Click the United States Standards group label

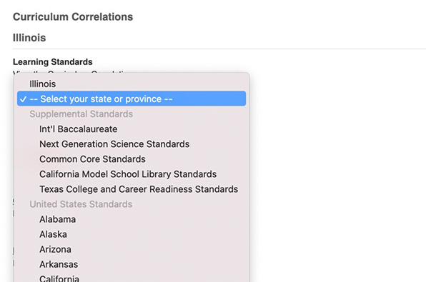point(81,204)
